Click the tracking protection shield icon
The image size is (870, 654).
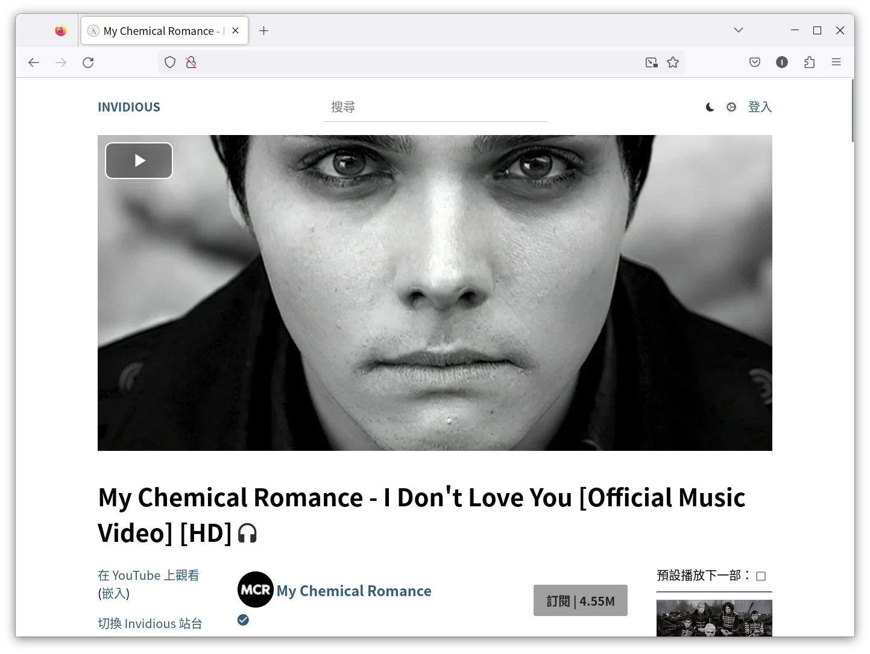tap(170, 63)
